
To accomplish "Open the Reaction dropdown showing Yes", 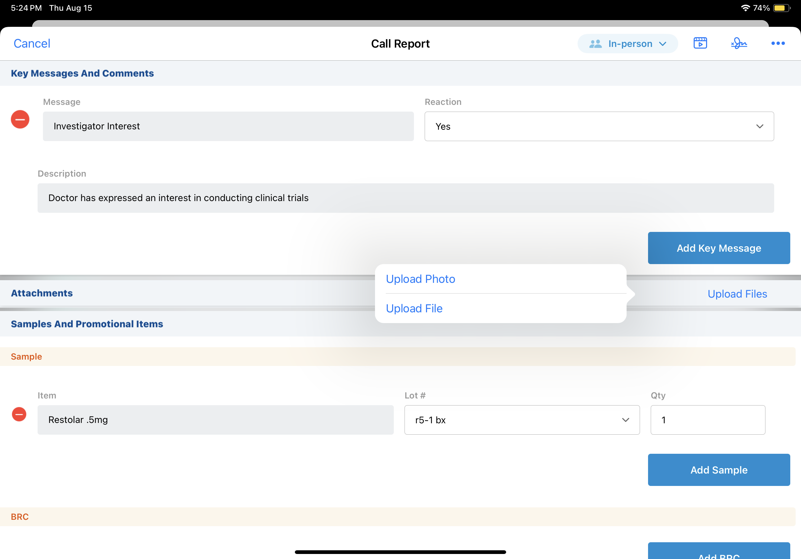I will [599, 126].
